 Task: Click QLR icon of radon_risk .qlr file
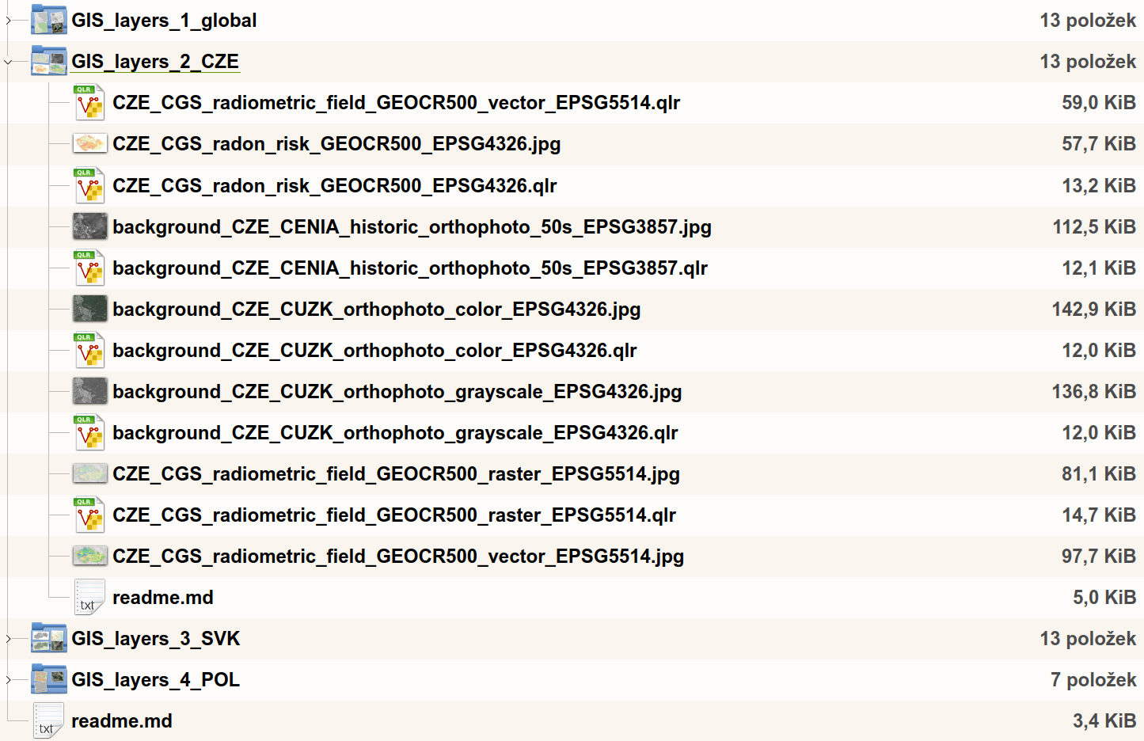click(x=89, y=186)
